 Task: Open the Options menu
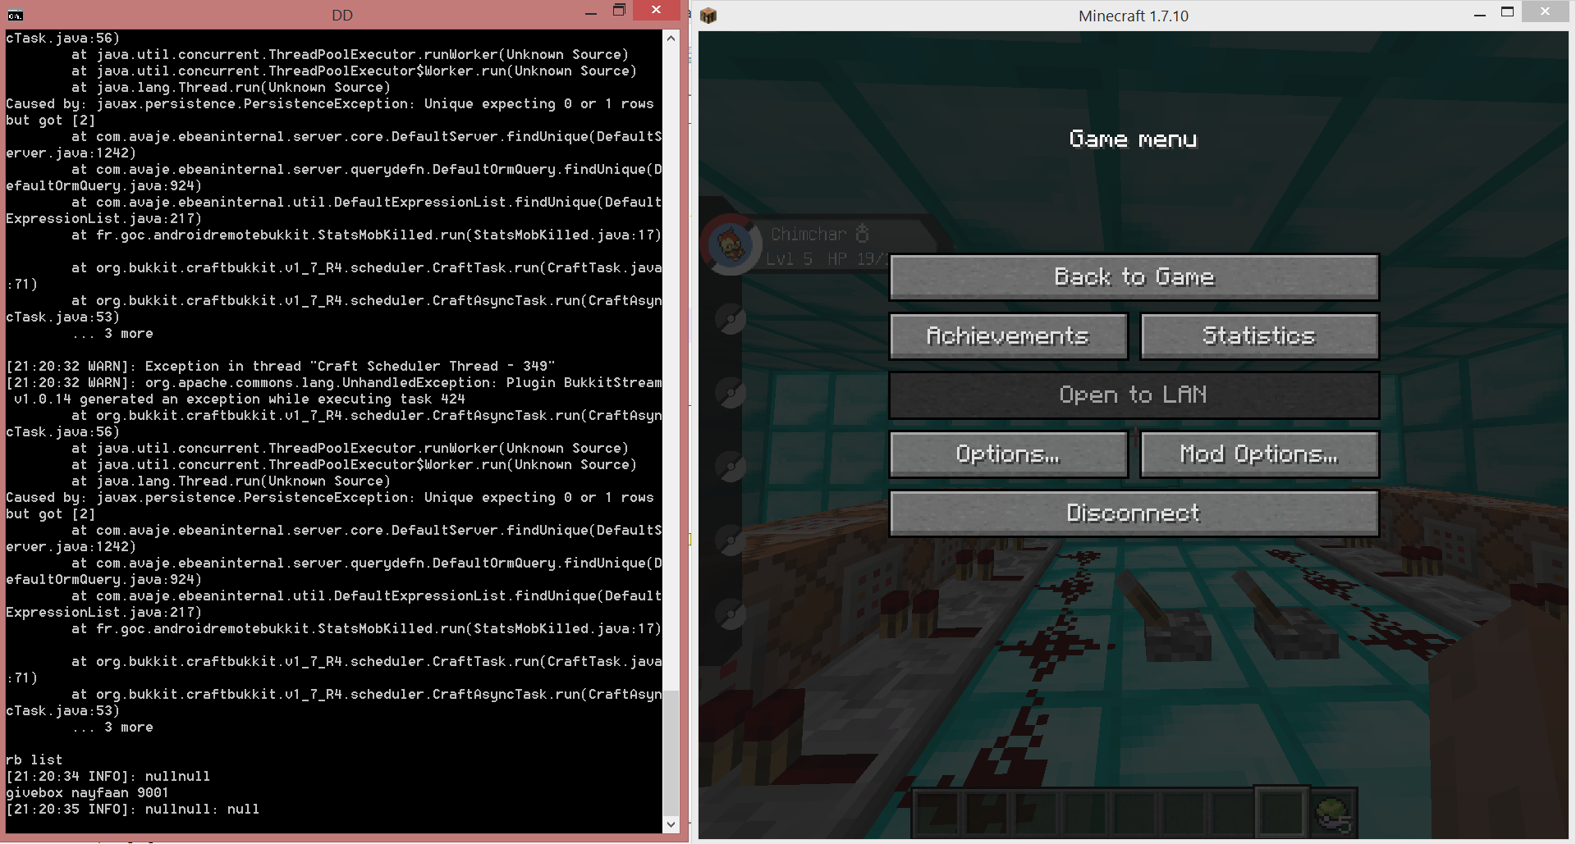pyautogui.click(x=1008, y=454)
